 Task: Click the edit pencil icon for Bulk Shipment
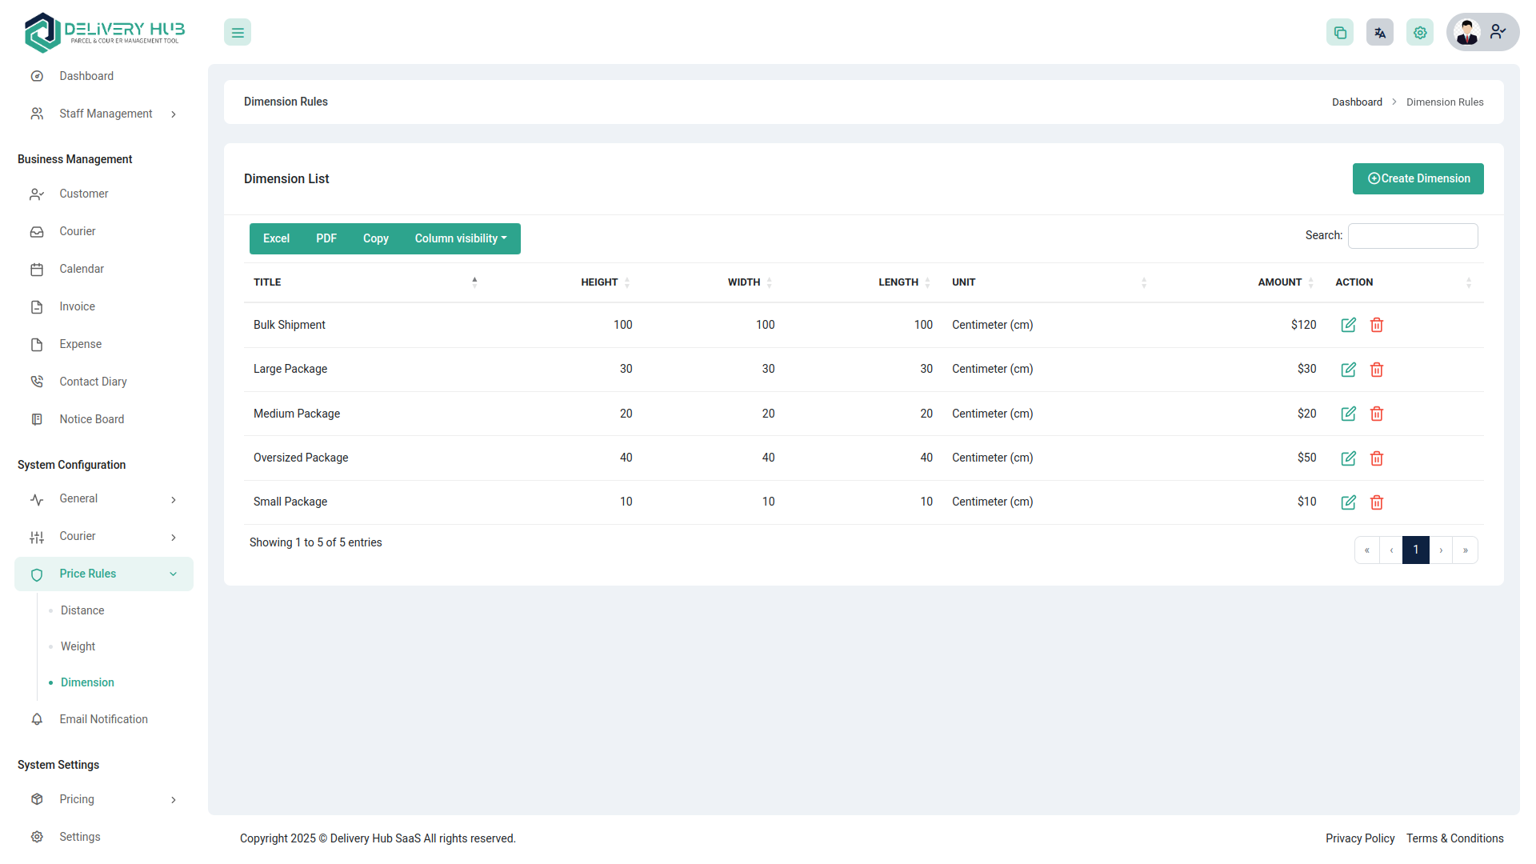[1349, 325]
